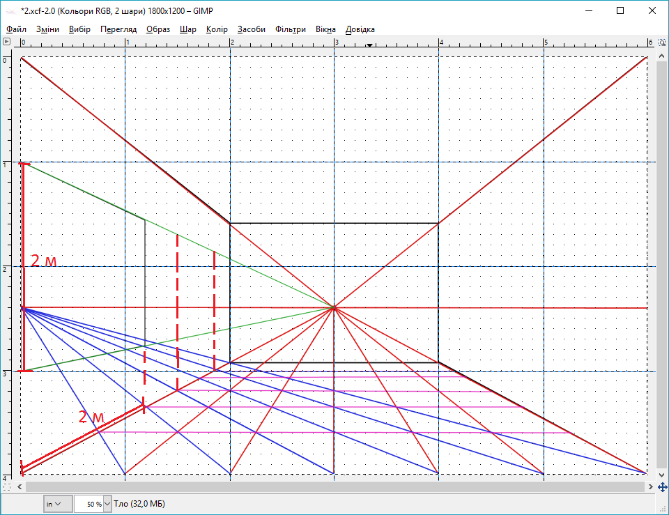Screen dimensions: 669x515
Task: Click the status bar text 'Тло (32,0 МБ)'
Action: click(139, 504)
